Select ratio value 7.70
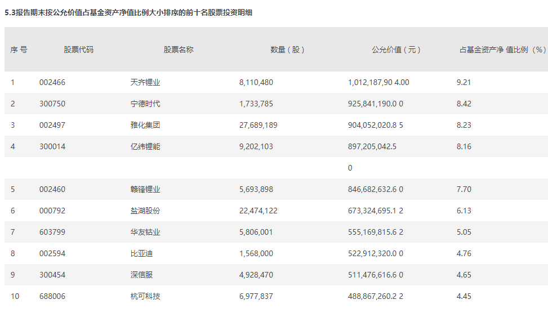Viewport: 548px width, 313px height. (x=464, y=189)
